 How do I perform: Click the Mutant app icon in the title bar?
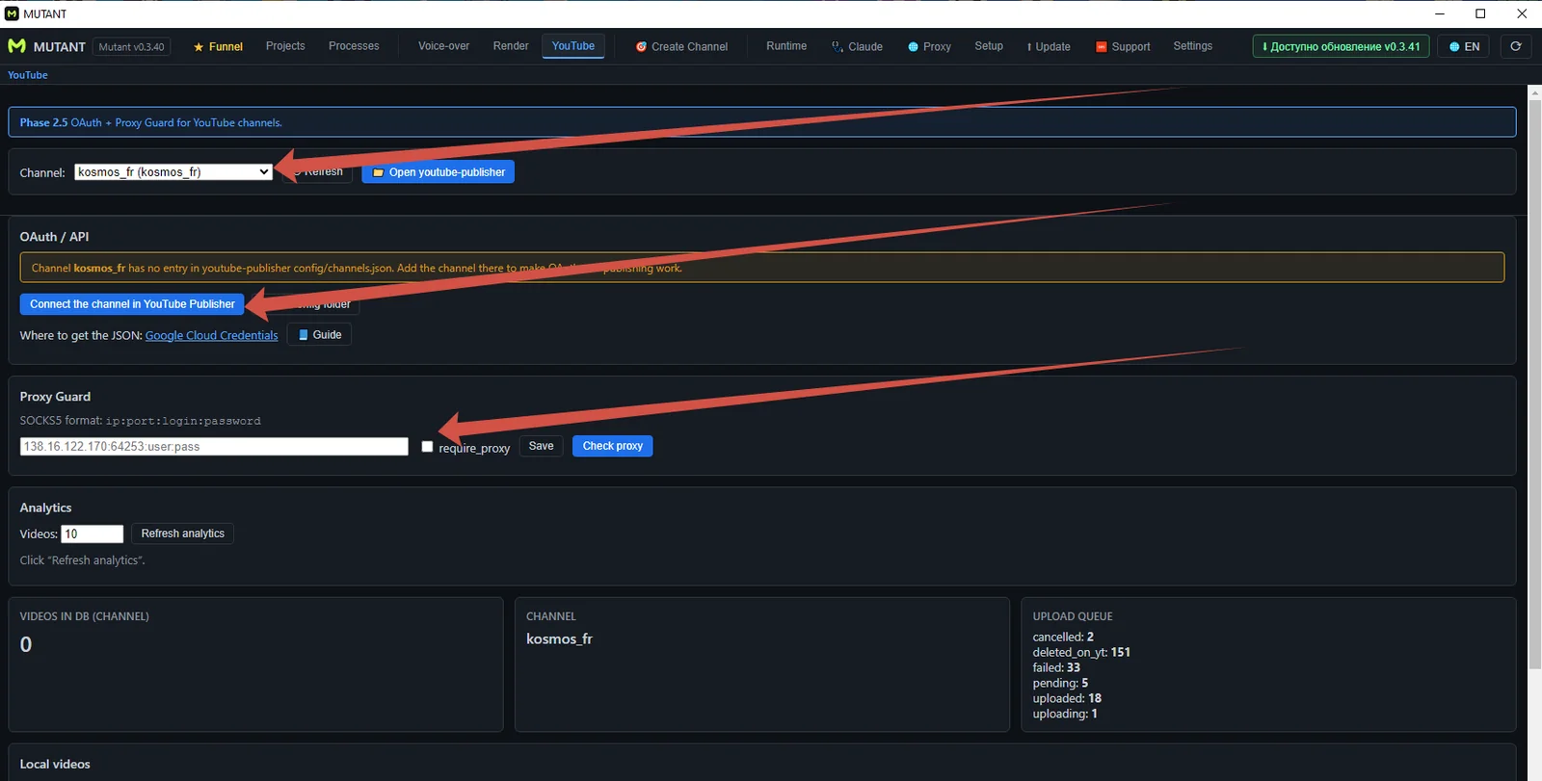(12, 13)
